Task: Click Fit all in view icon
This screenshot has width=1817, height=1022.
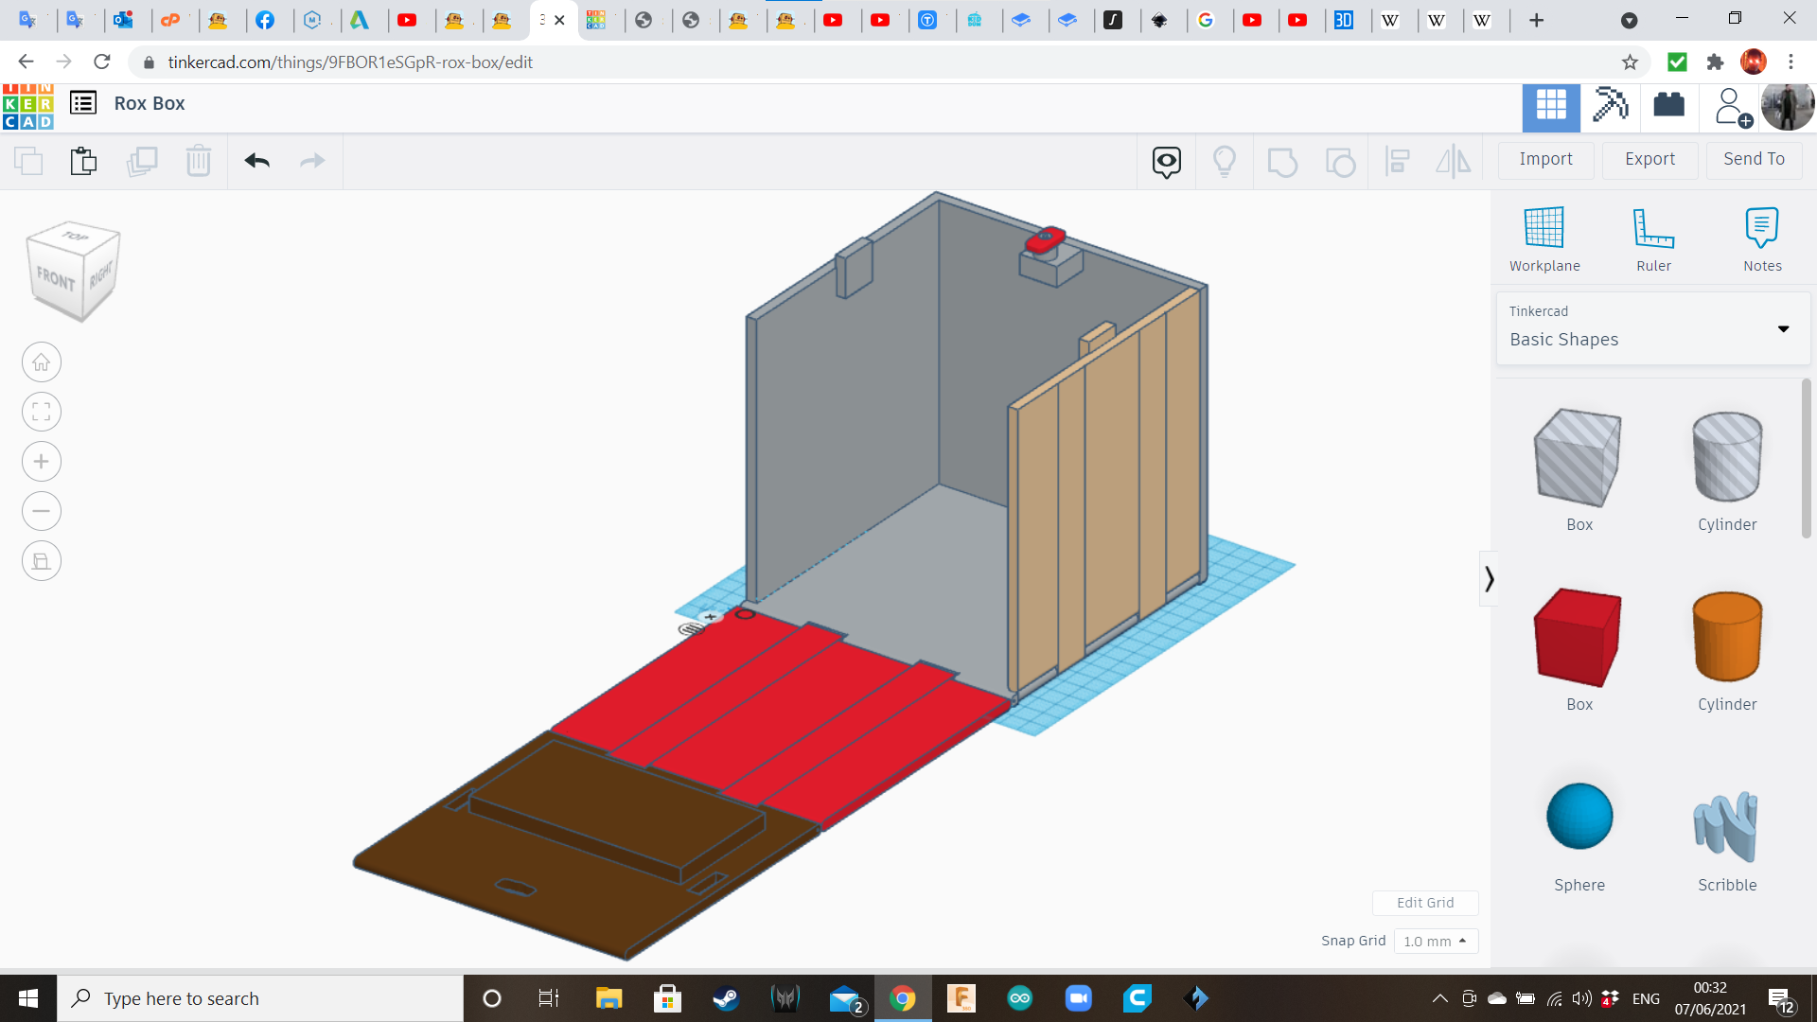Action: (x=42, y=412)
